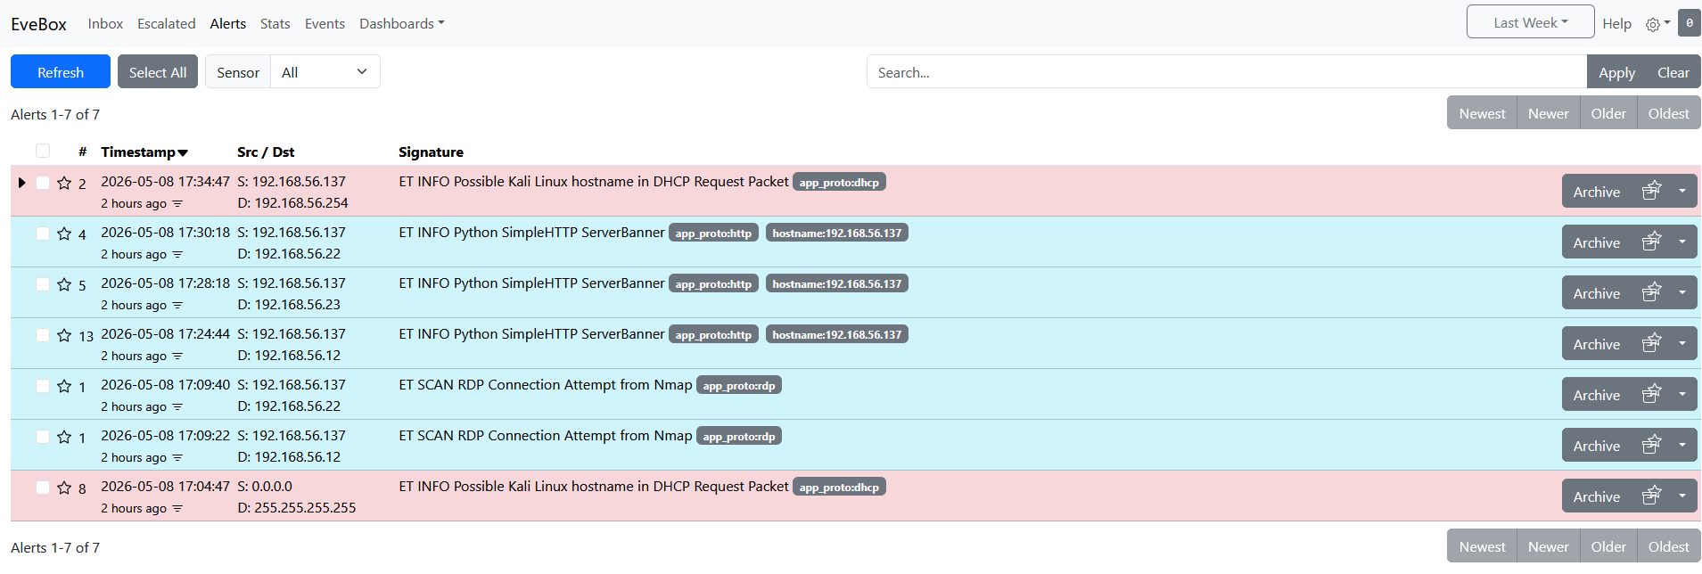Open the Archive dropdown caret for the 17:04:47 alert
This screenshot has height=574, width=1702.
click(x=1682, y=496)
